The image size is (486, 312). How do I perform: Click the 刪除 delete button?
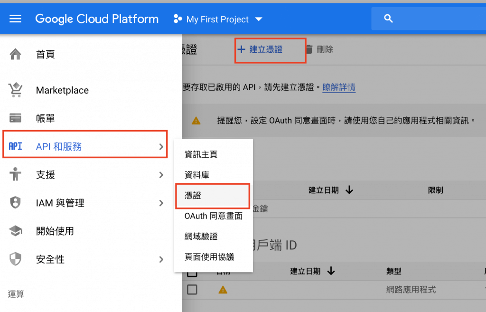pyautogui.click(x=319, y=49)
